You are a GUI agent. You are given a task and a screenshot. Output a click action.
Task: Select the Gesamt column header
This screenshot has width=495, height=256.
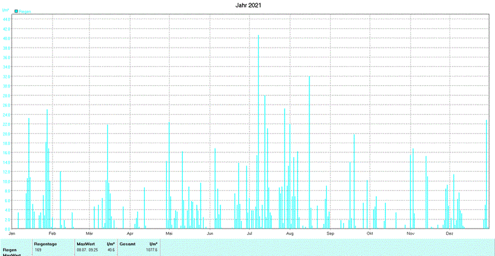127,244
